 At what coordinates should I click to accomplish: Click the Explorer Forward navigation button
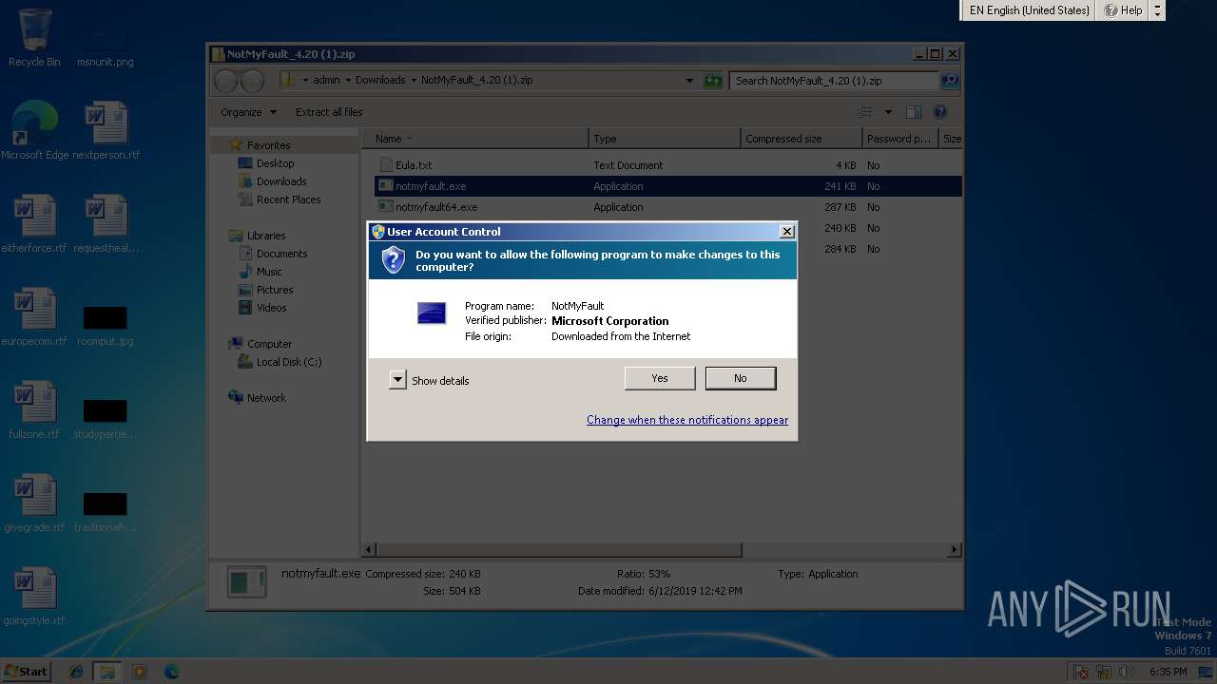[x=252, y=81]
